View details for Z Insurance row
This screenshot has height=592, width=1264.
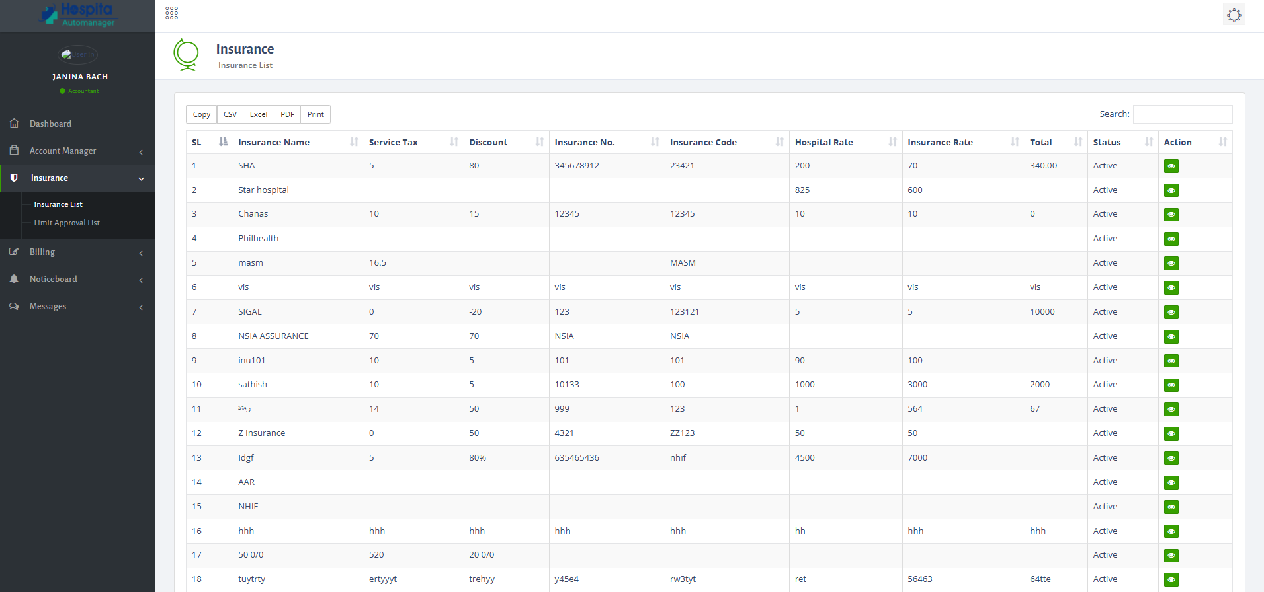(x=1171, y=434)
